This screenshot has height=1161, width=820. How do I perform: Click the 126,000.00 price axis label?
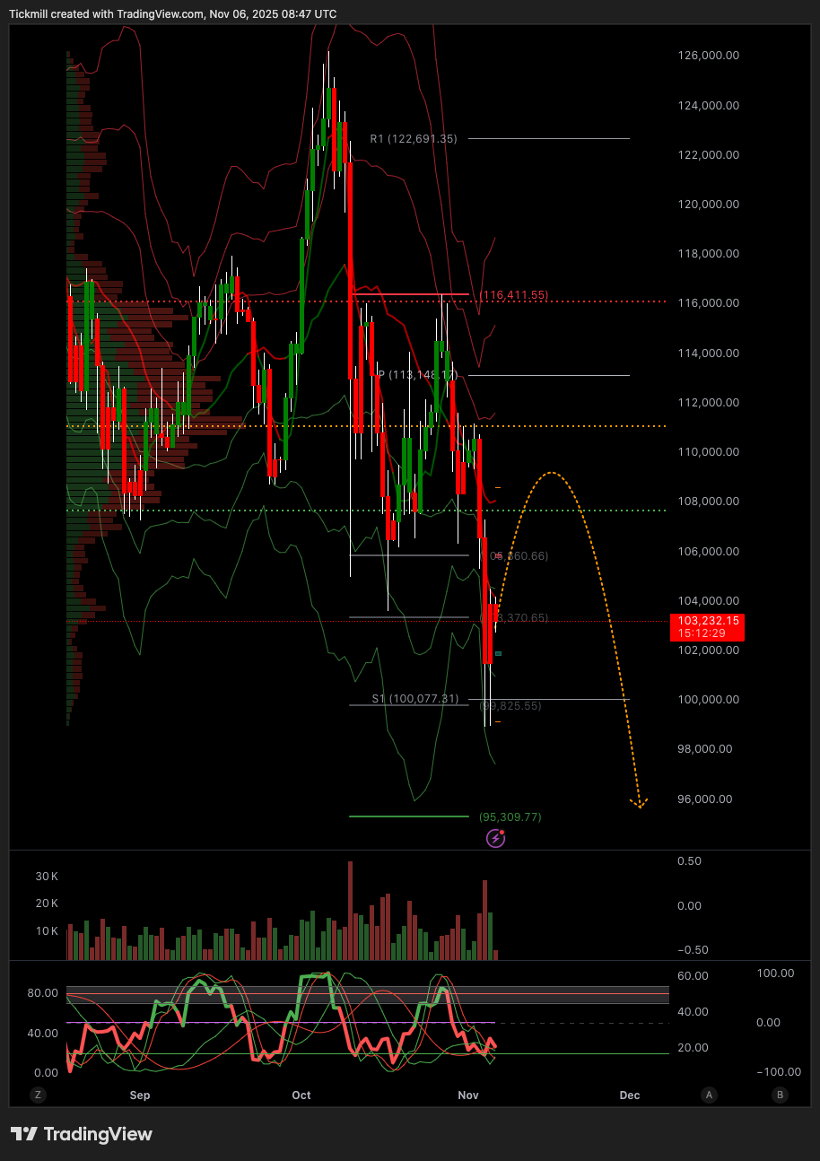pyautogui.click(x=708, y=56)
